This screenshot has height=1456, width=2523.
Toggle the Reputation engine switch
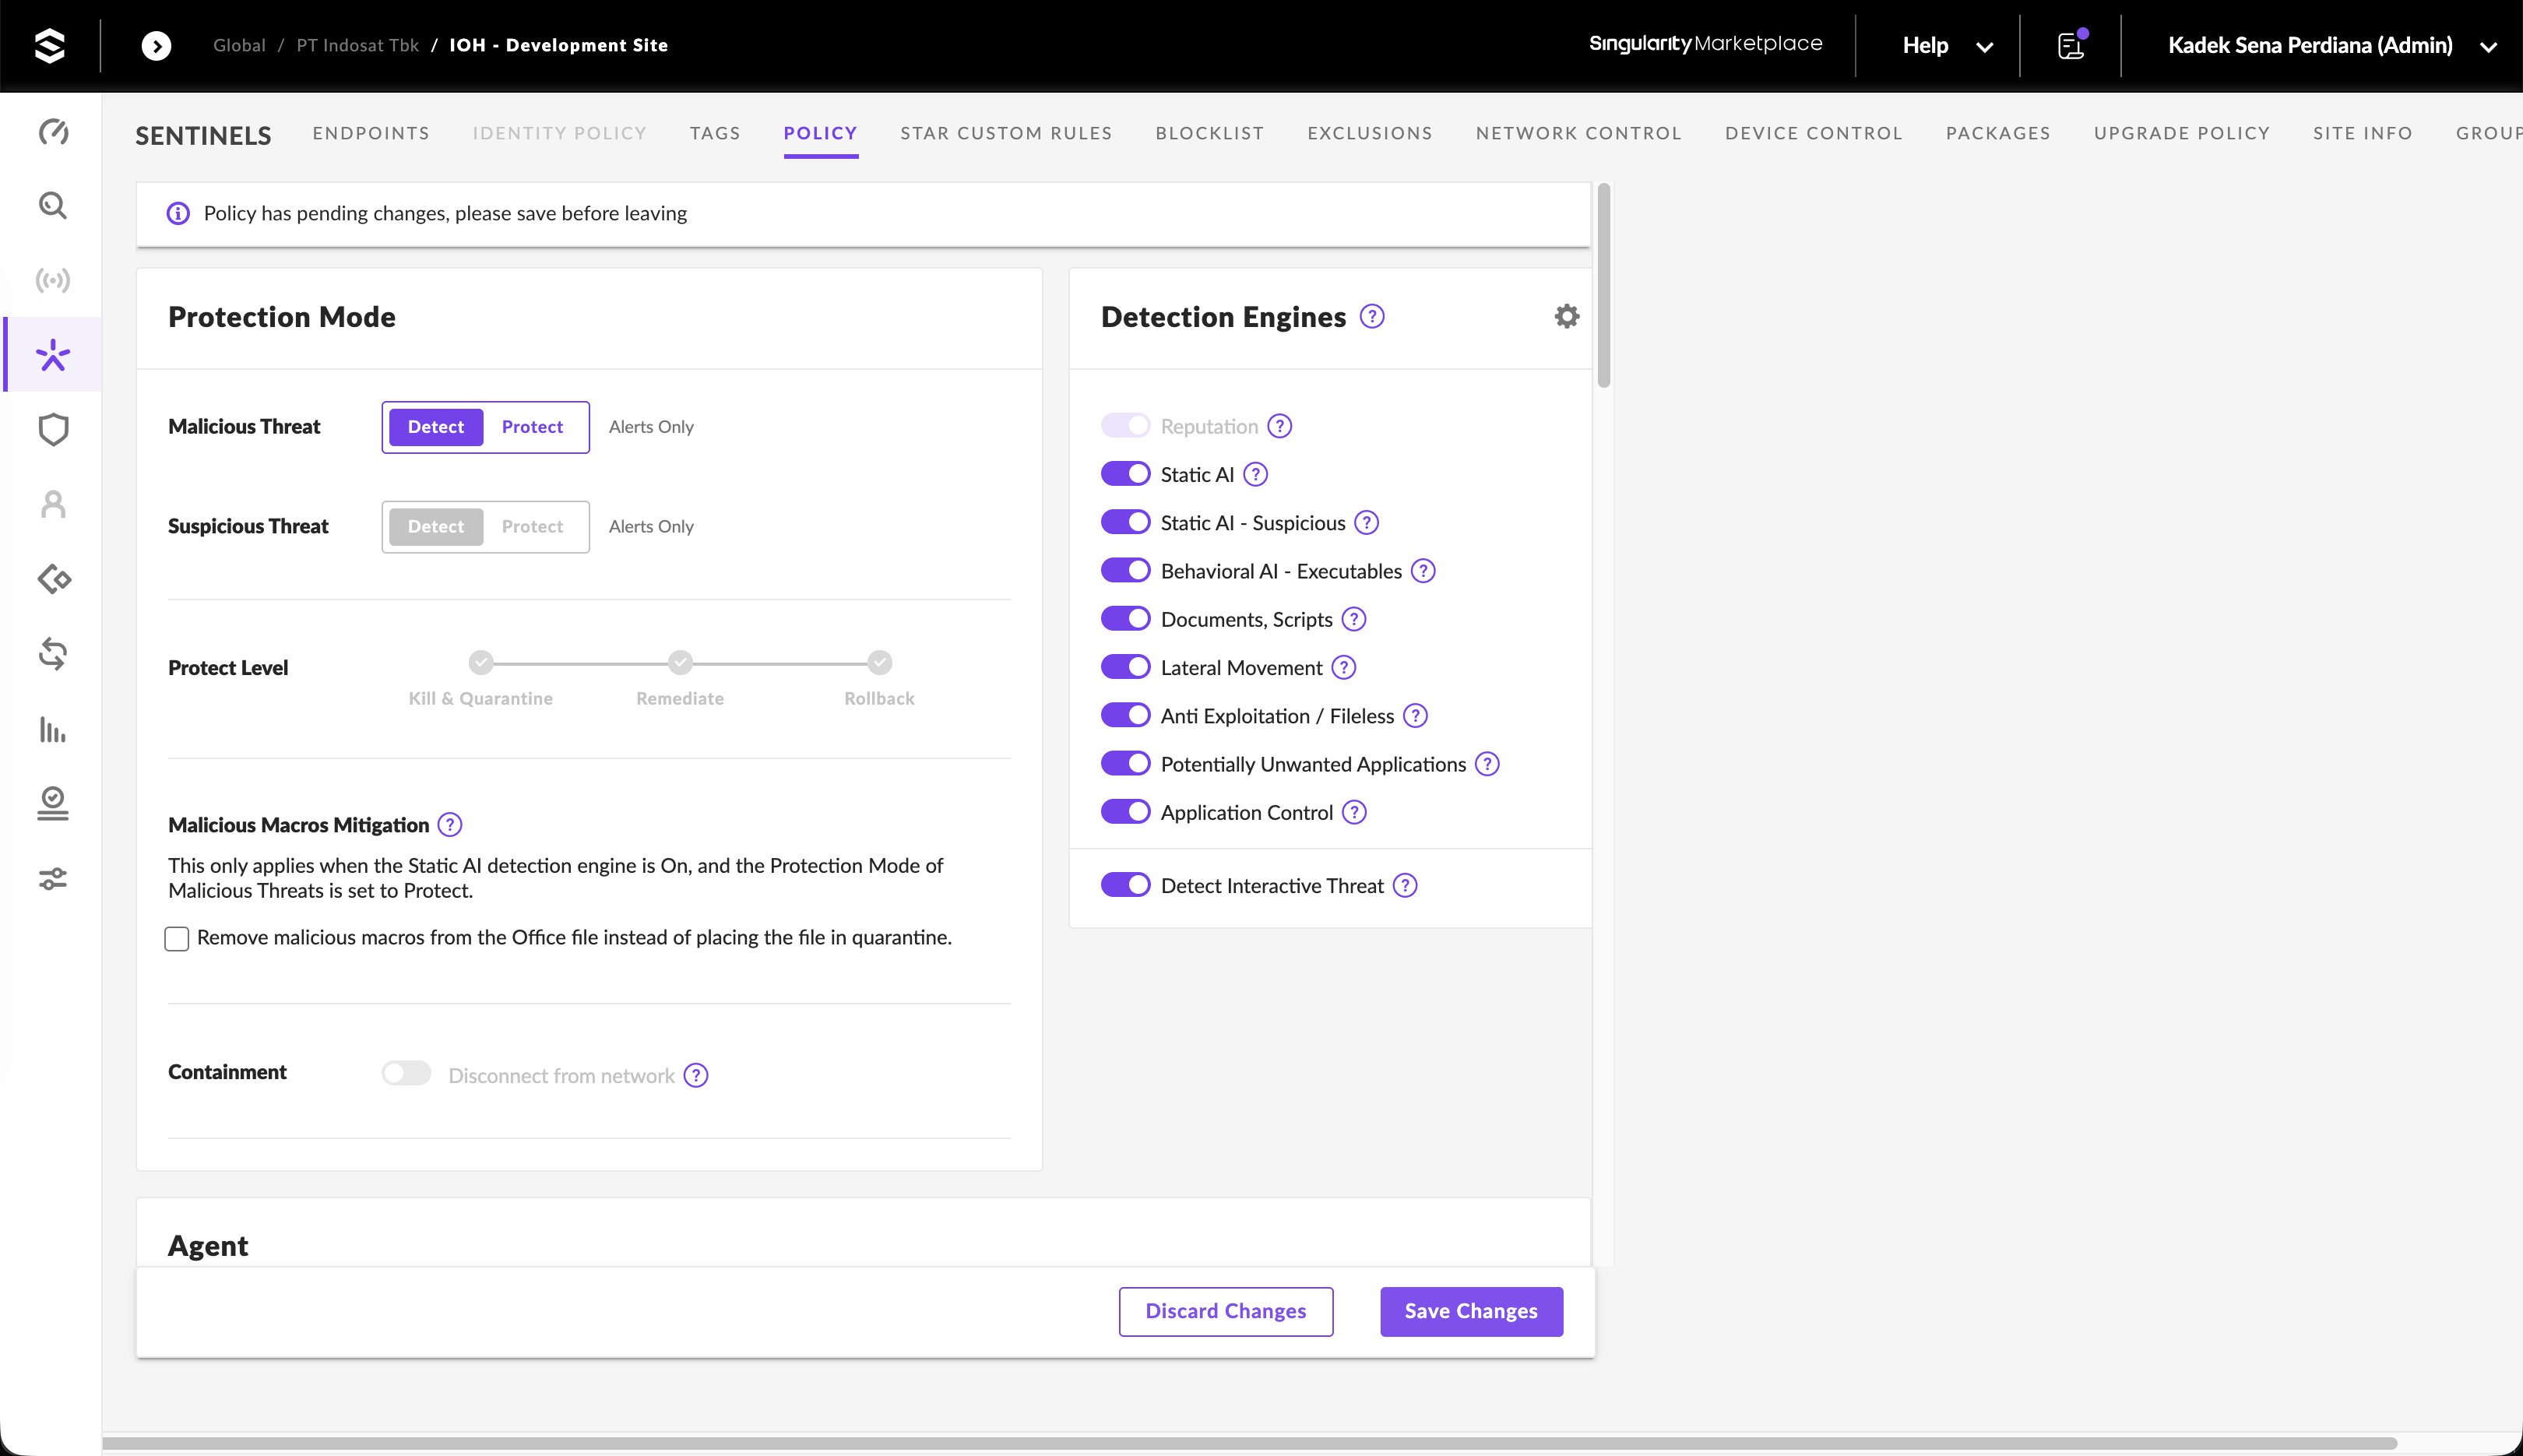[1126, 426]
